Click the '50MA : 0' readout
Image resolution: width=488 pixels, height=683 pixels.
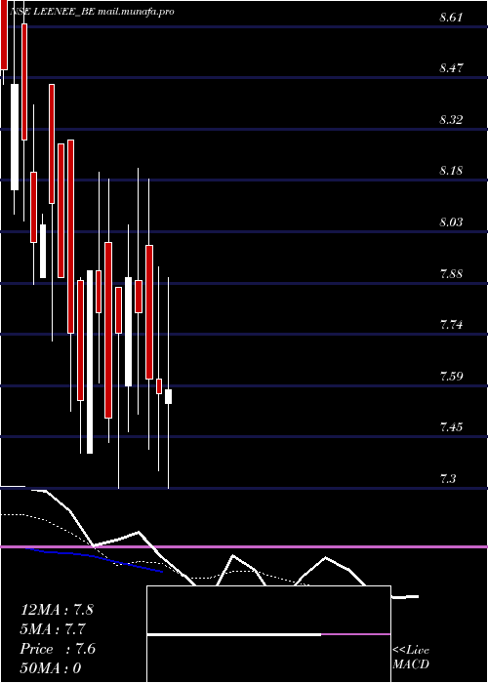[51, 668]
